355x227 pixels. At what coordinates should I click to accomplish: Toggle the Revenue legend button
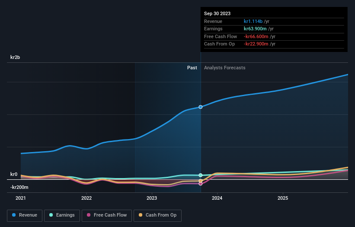25,215
